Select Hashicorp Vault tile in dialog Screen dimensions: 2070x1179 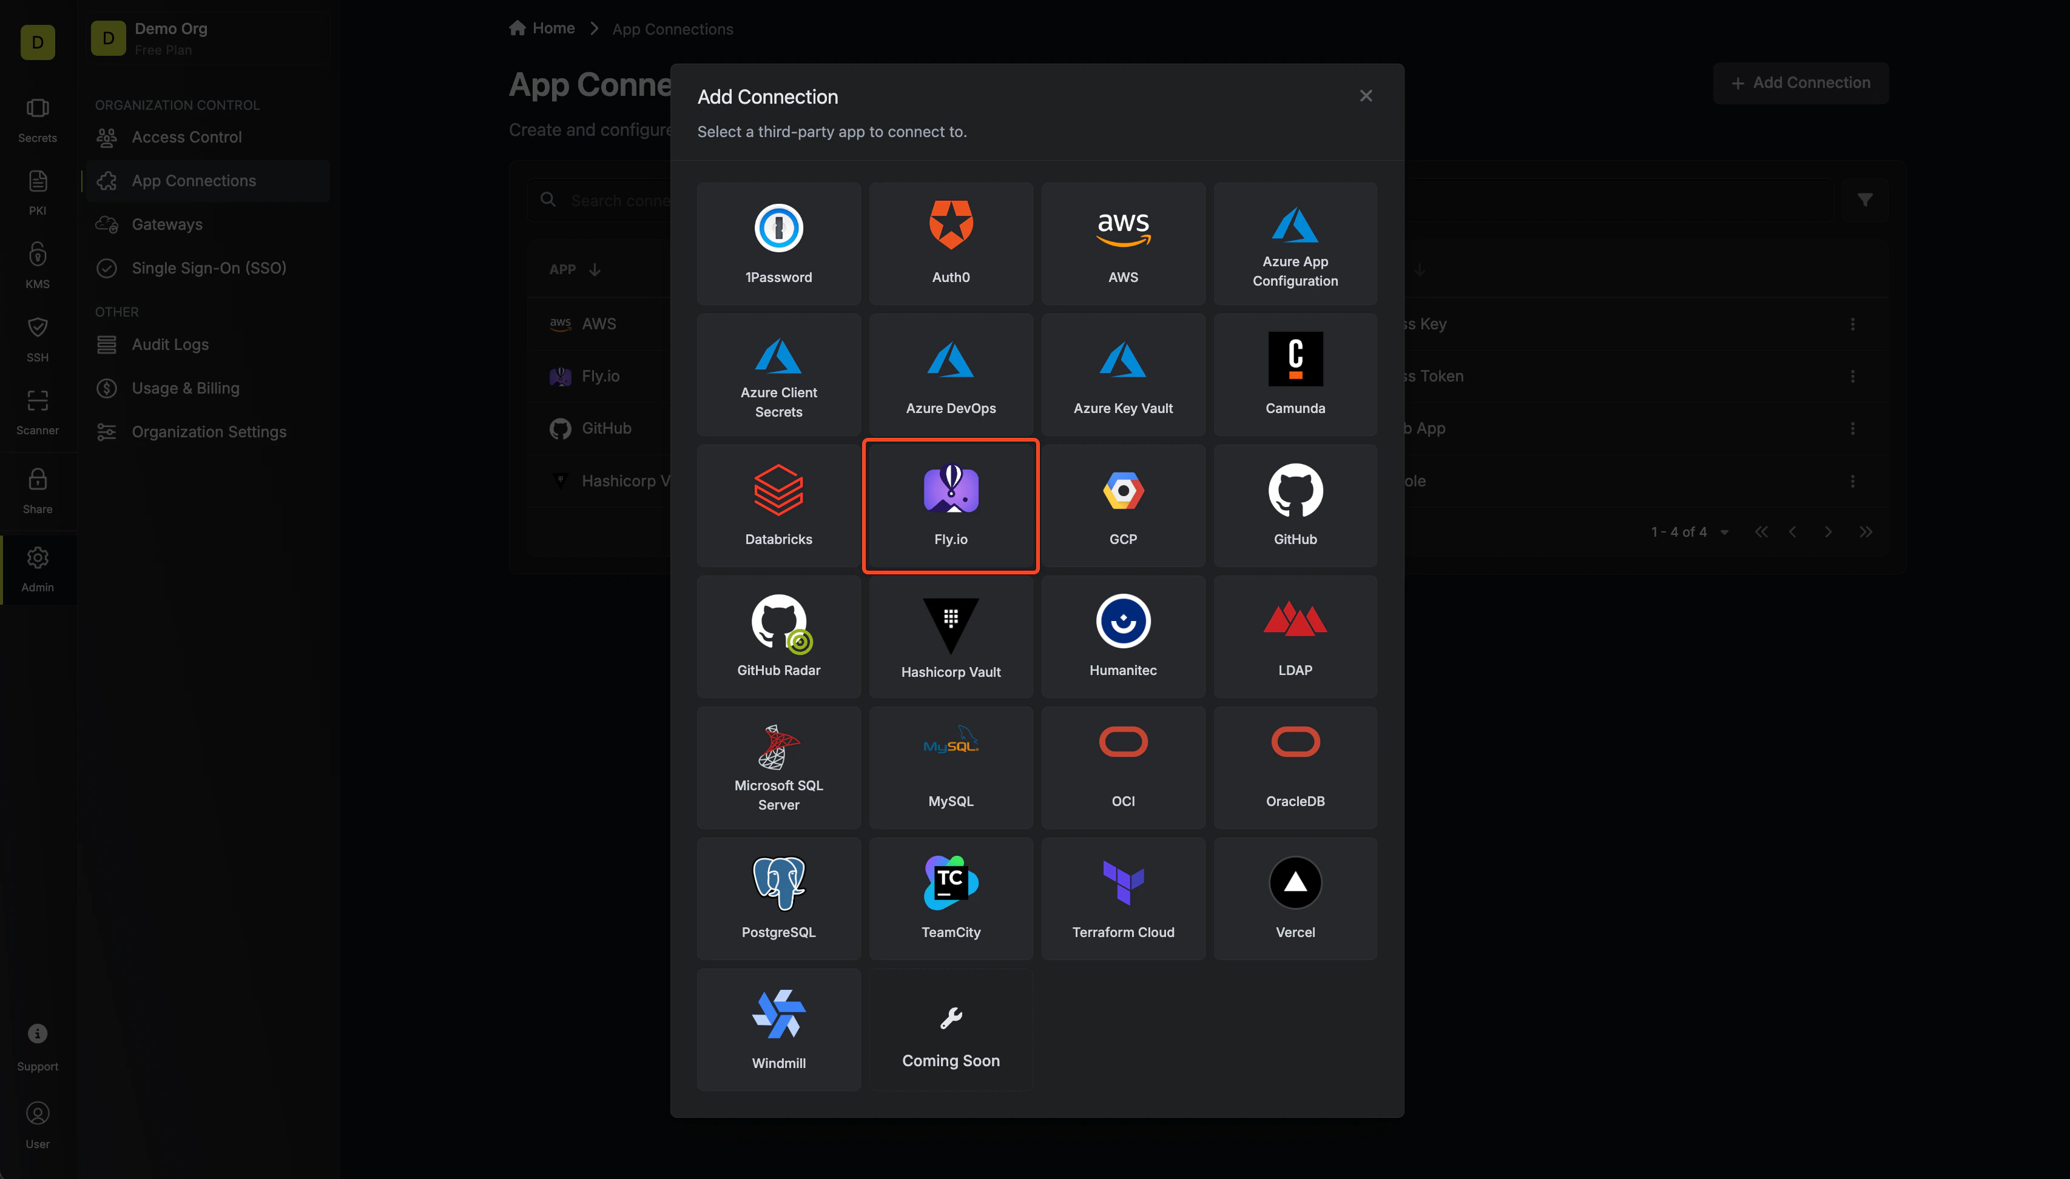coord(951,636)
